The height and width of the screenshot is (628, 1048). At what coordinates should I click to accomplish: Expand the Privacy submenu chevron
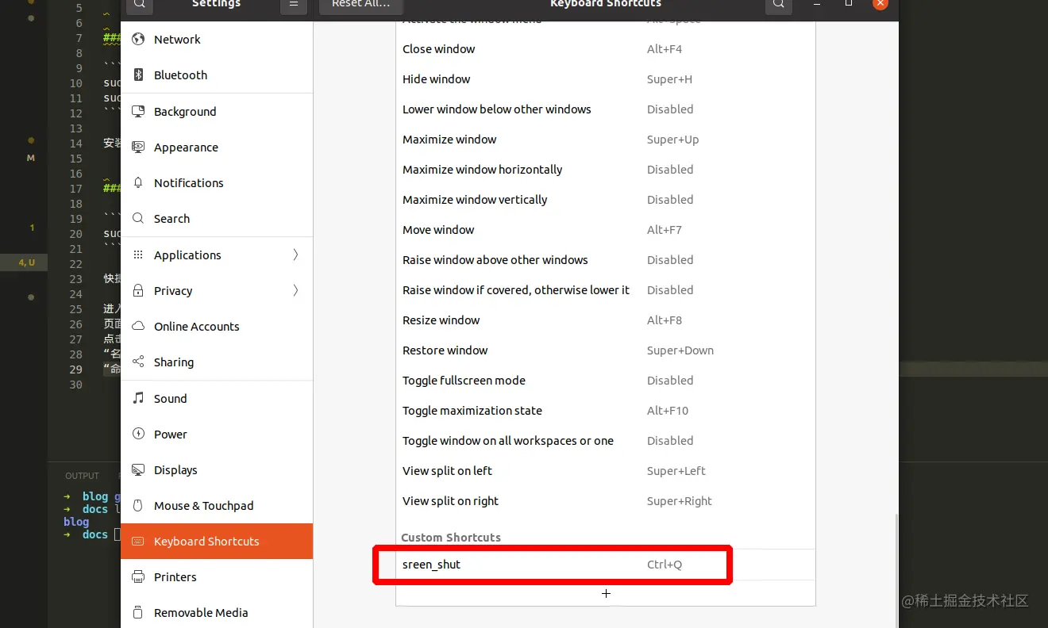[295, 291]
